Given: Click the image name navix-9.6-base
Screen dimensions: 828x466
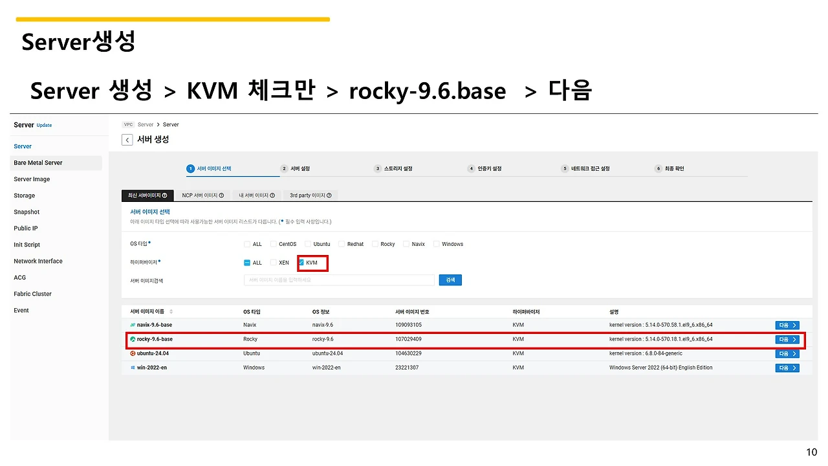Looking at the screenshot, I should pyautogui.click(x=155, y=325).
